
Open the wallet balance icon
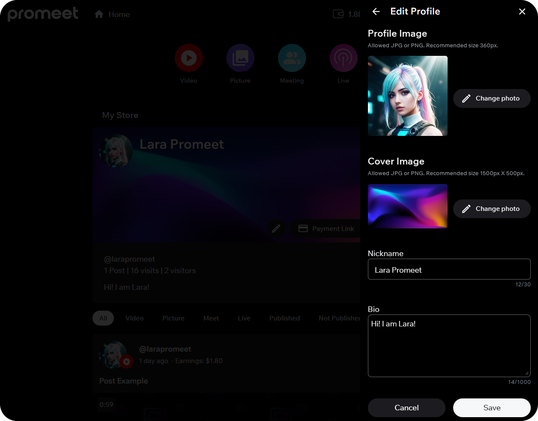coord(338,14)
